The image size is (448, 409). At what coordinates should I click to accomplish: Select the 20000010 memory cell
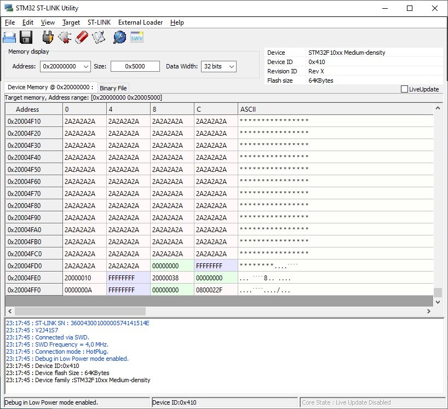84,278
